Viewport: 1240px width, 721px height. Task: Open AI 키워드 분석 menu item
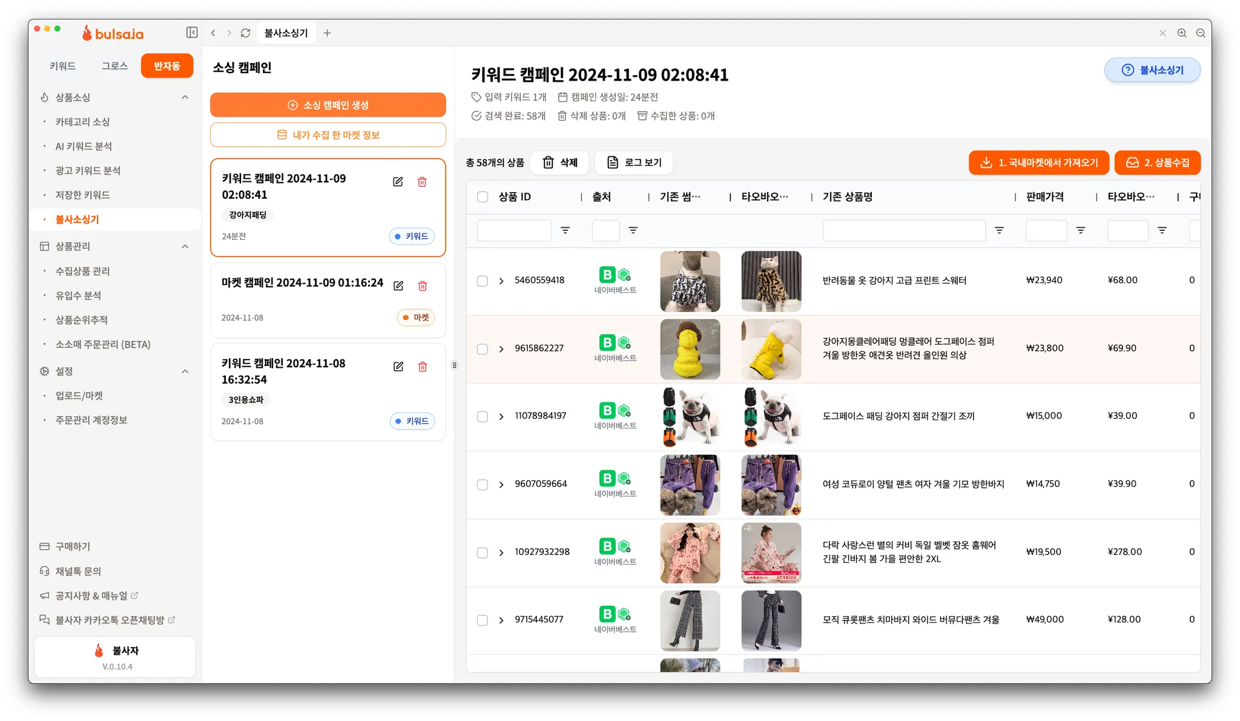(x=84, y=147)
